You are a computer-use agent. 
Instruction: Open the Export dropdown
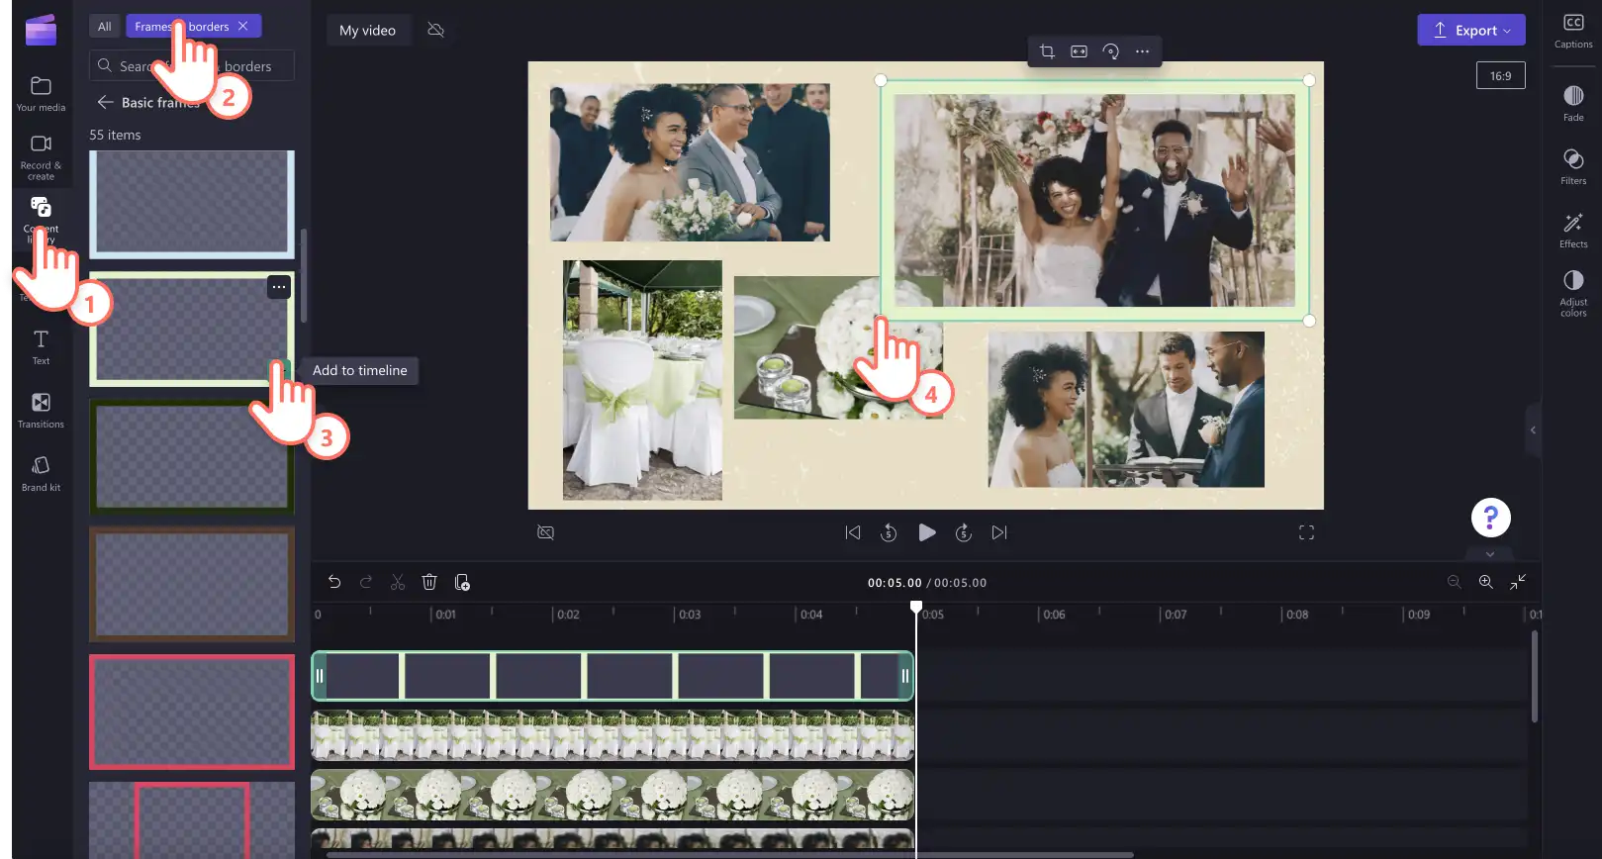(x=1471, y=30)
